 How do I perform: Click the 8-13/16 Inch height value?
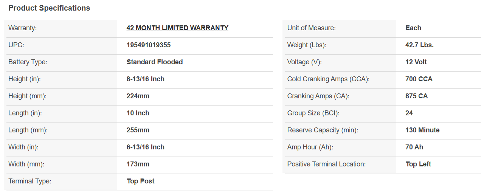coord(146,79)
